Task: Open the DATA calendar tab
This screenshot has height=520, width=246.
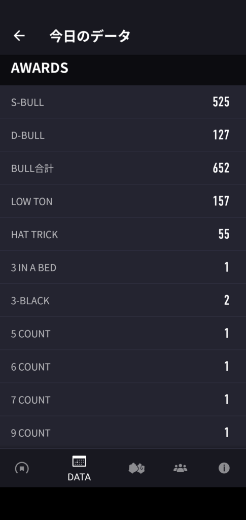Action: tap(79, 468)
